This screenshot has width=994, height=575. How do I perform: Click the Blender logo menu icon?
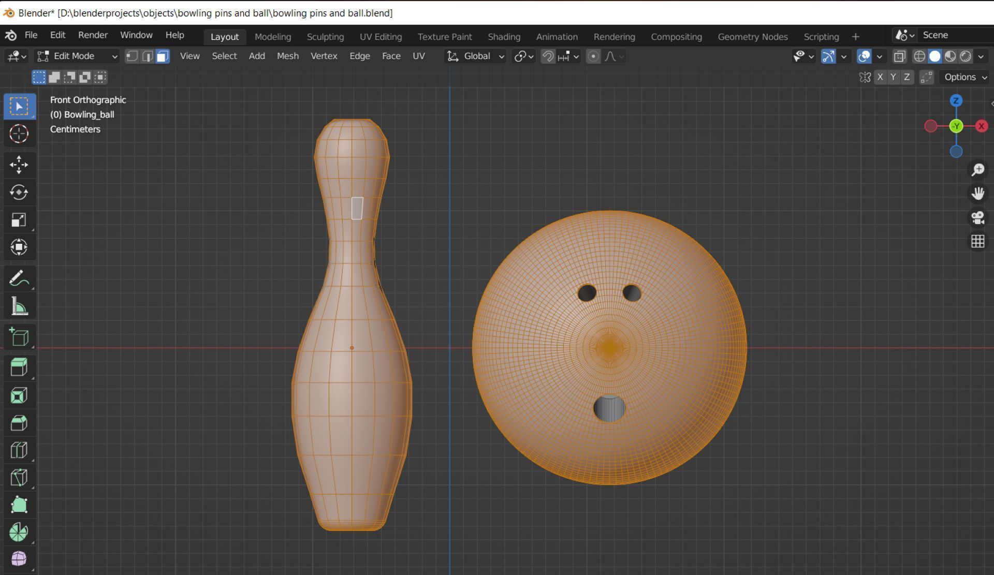[x=11, y=35]
